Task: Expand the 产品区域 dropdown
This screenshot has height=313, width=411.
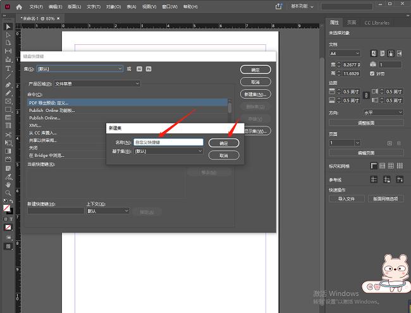Action: pos(97,83)
